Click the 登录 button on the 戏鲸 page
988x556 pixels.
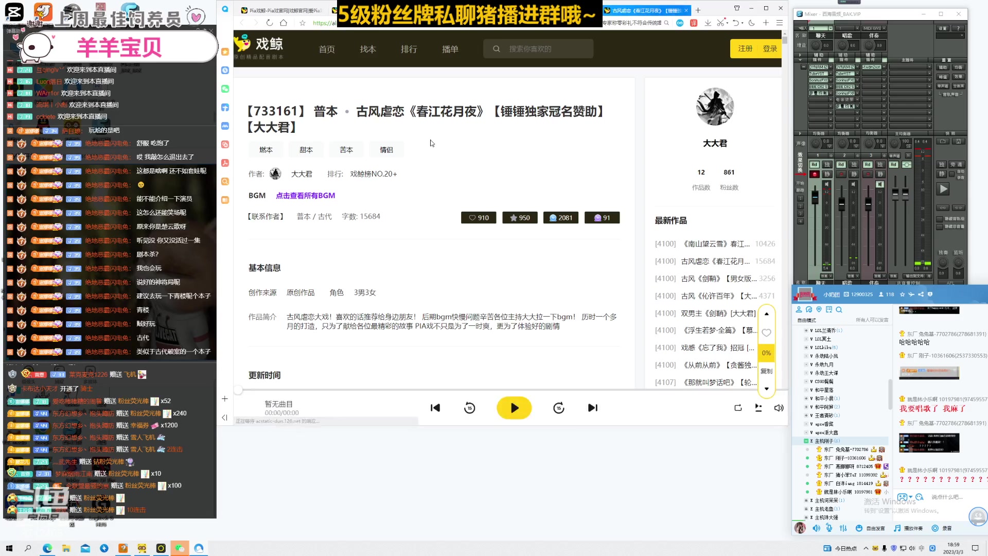coord(770,48)
